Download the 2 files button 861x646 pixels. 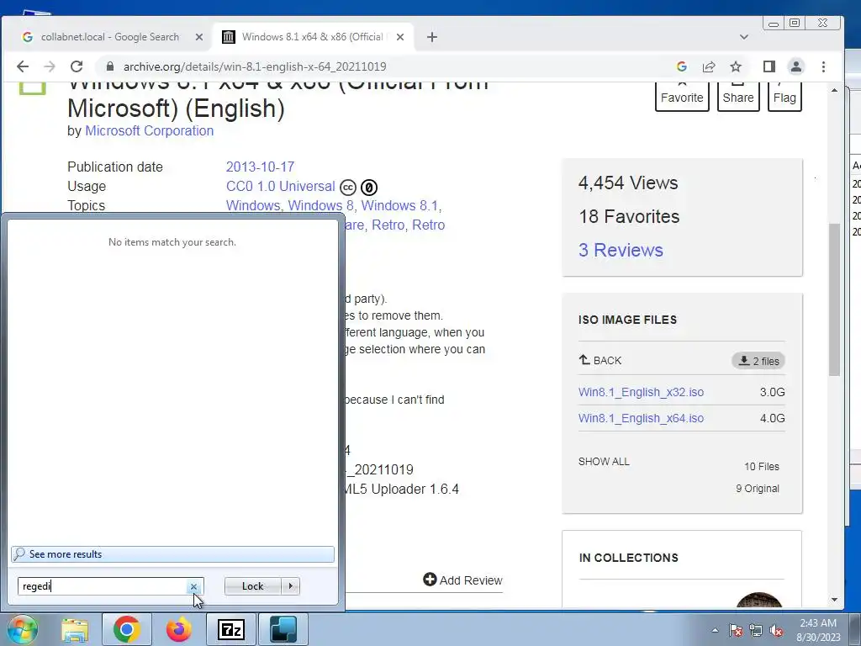coord(758,361)
